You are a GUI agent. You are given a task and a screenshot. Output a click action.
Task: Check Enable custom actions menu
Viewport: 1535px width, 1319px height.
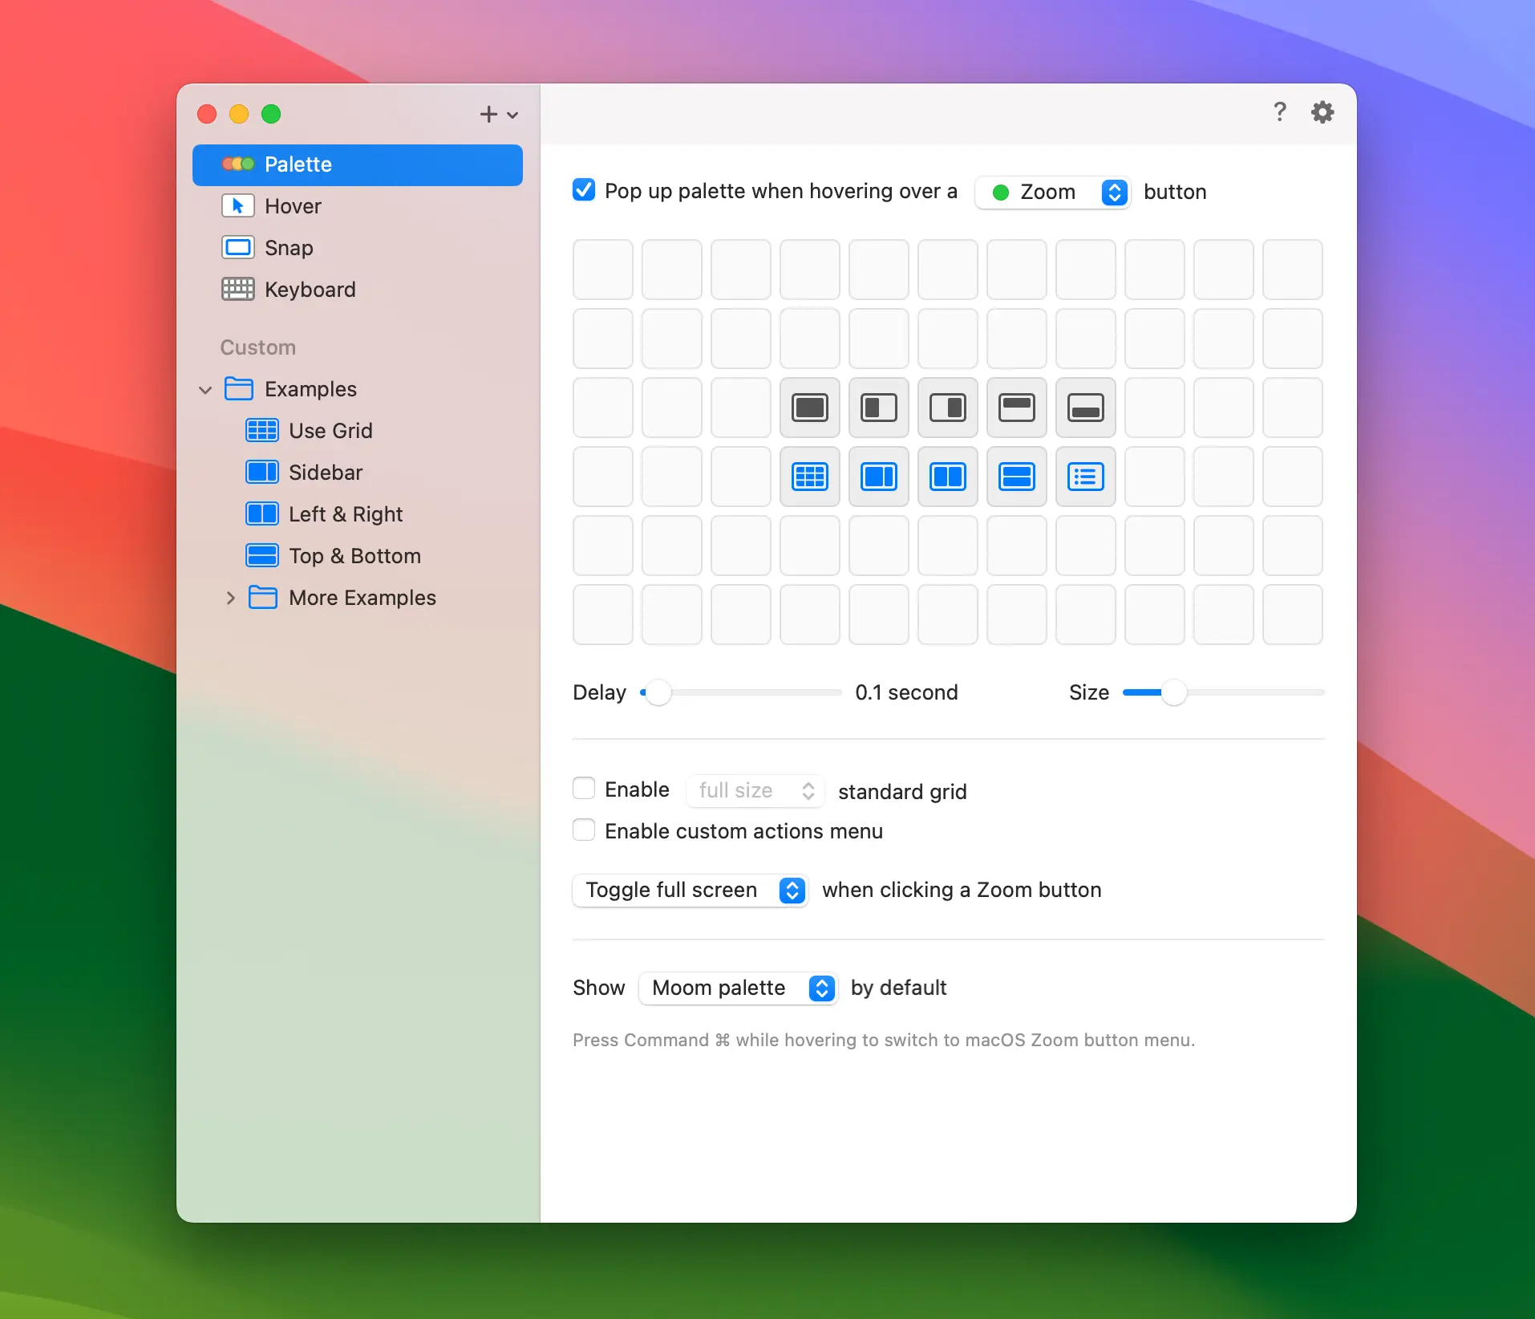(x=584, y=830)
